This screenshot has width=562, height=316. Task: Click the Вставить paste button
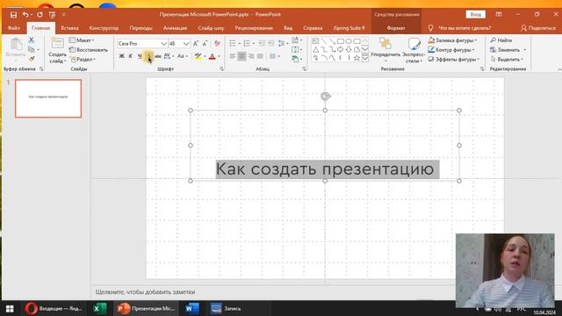[x=16, y=48]
